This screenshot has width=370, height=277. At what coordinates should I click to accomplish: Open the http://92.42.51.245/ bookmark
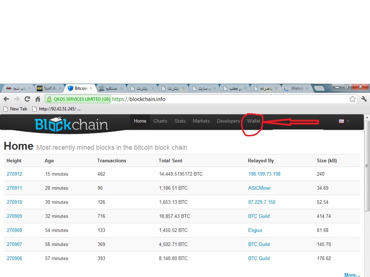(x=57, y=109)
